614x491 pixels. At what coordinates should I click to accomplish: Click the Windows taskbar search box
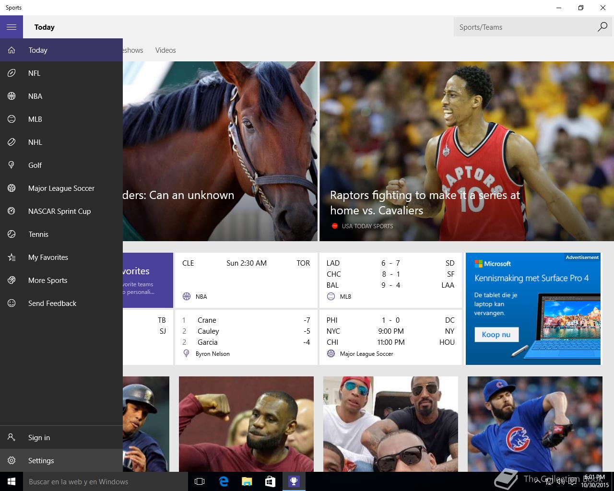105,481
